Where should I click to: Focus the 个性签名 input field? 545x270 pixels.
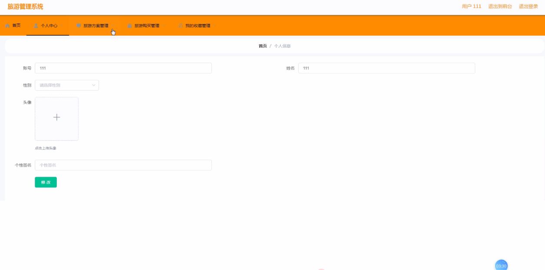(x=123, y=165)
